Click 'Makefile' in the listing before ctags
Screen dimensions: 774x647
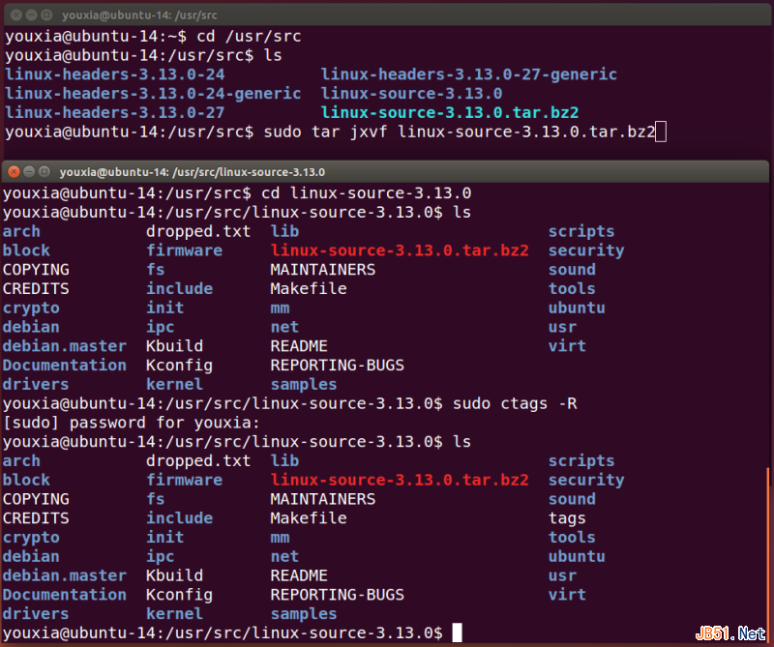click(309, 289)
